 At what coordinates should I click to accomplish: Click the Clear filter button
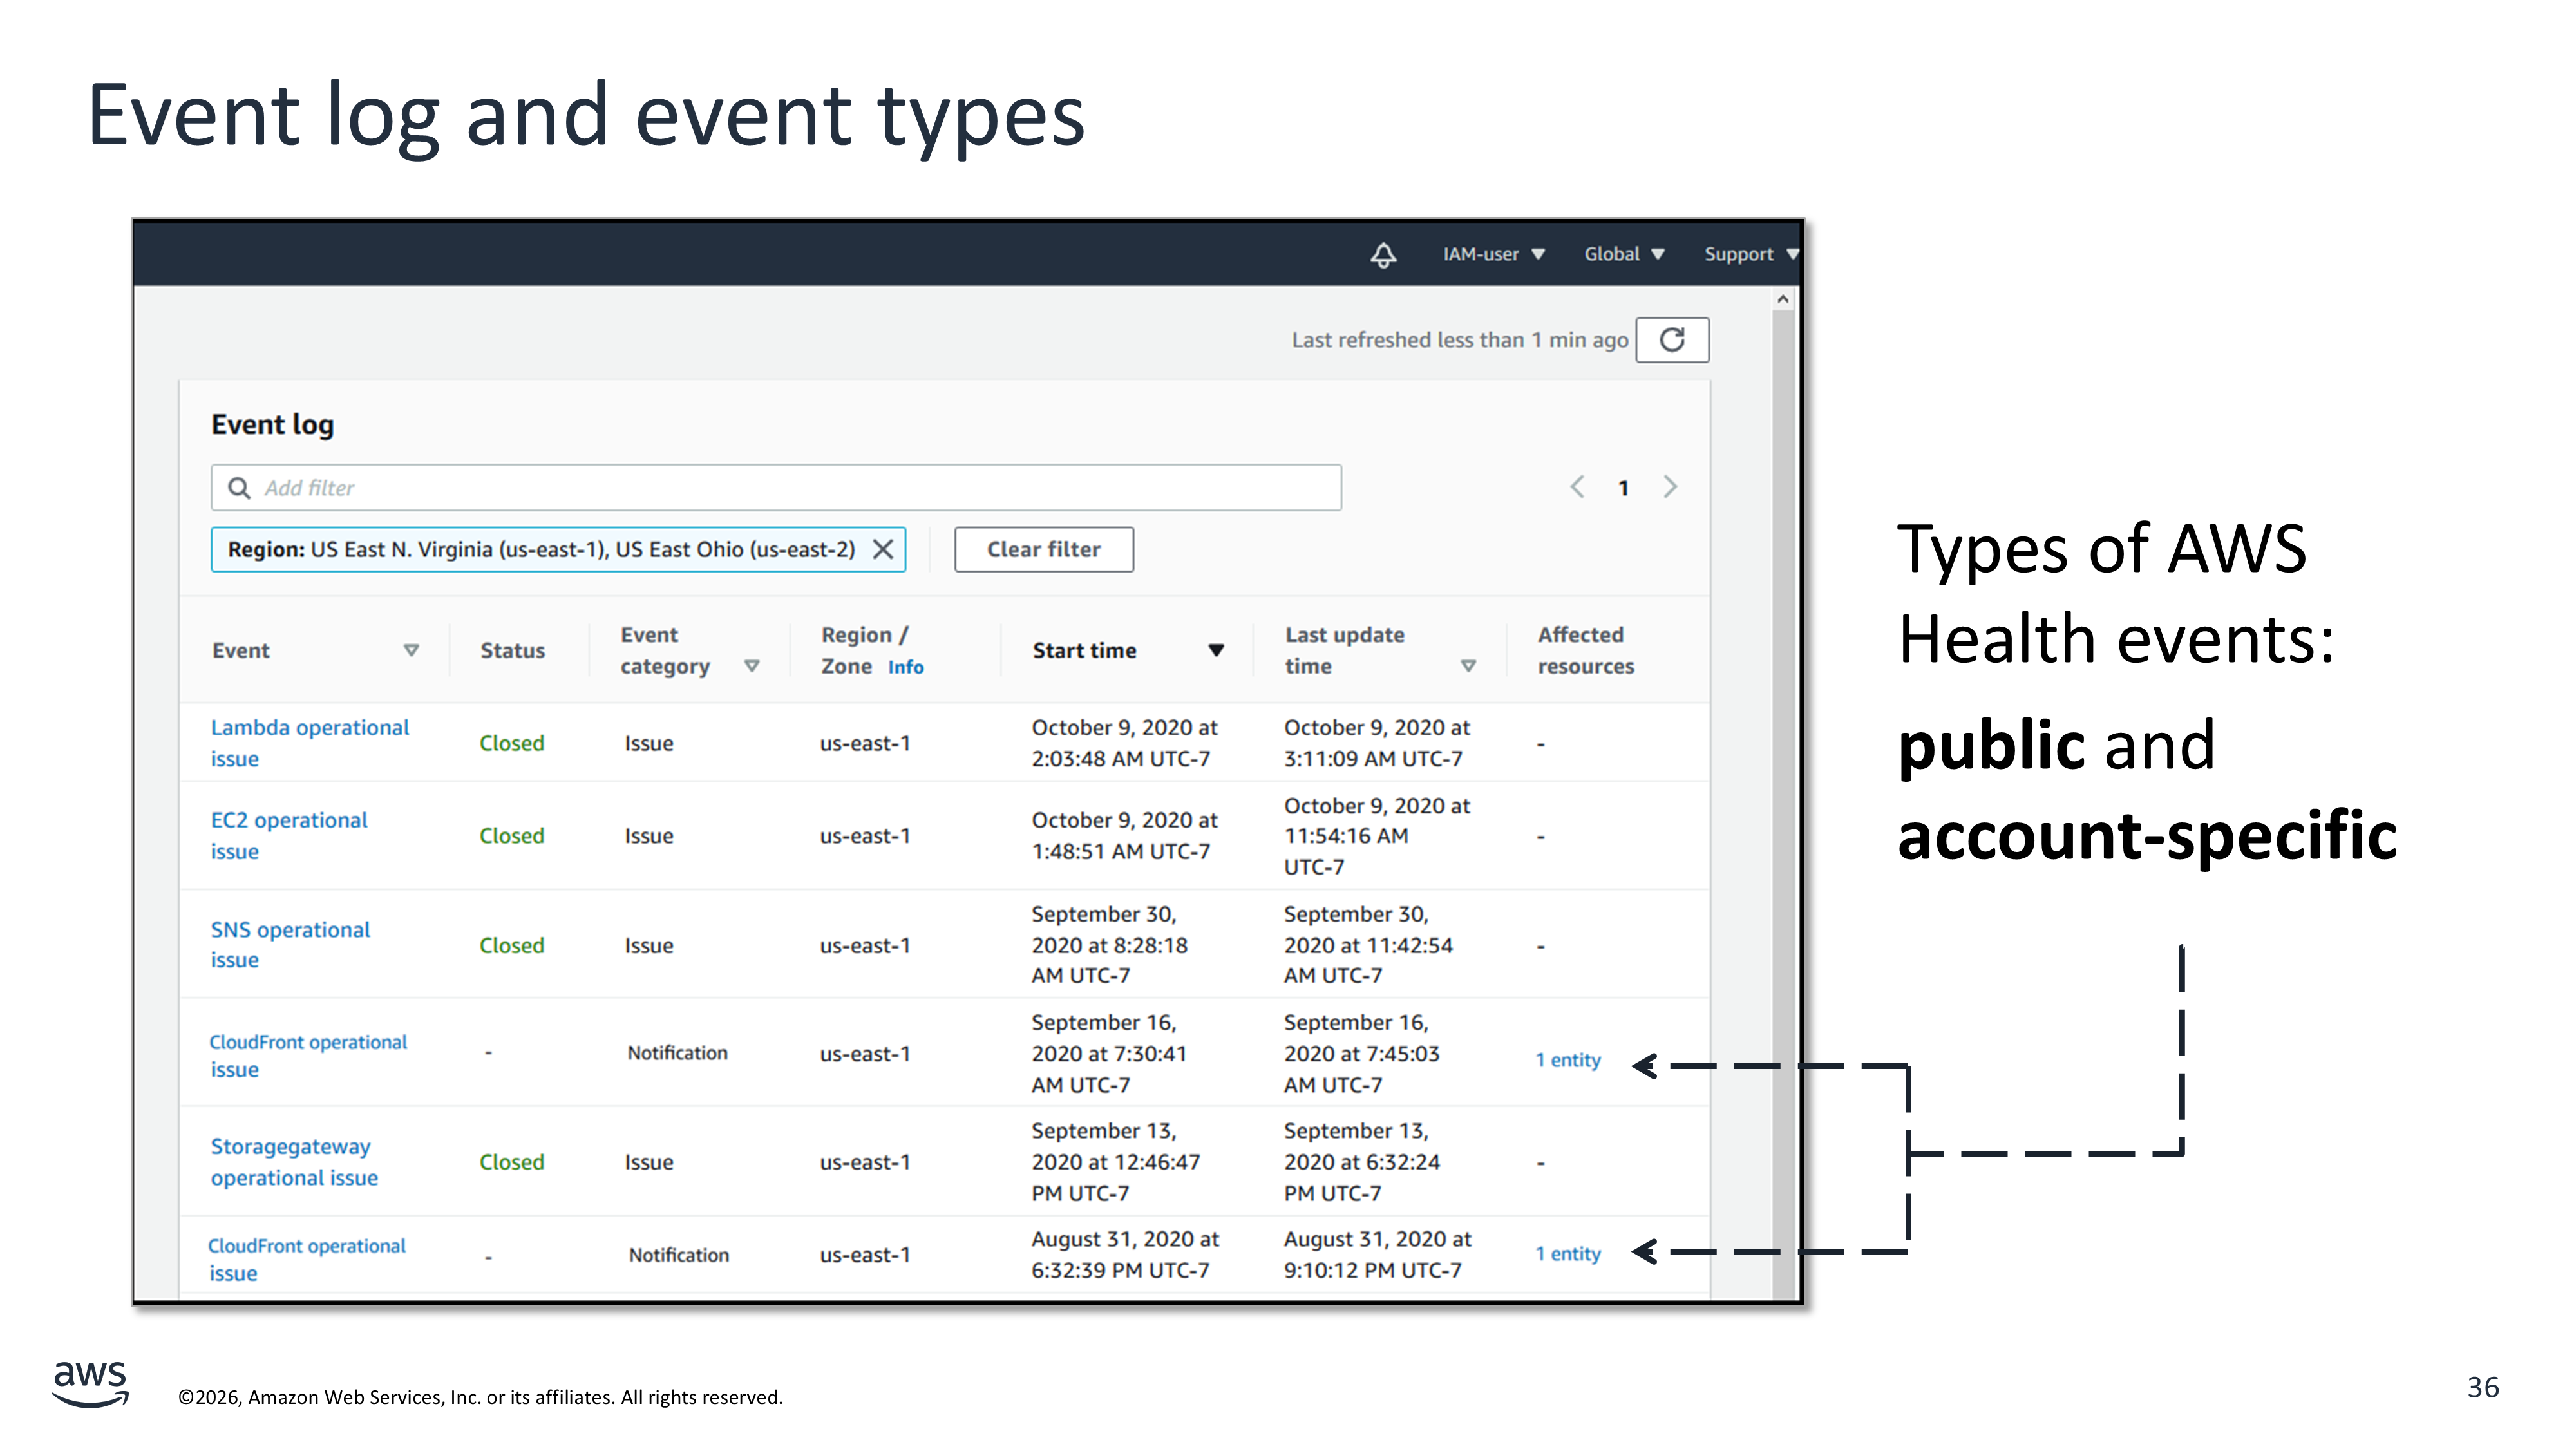pos(1043,549)
